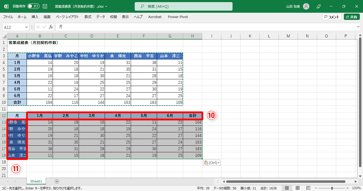363x191 pixels.
Task: Click cell A10 labeled 合計
Action: click(x=17, y=102)
